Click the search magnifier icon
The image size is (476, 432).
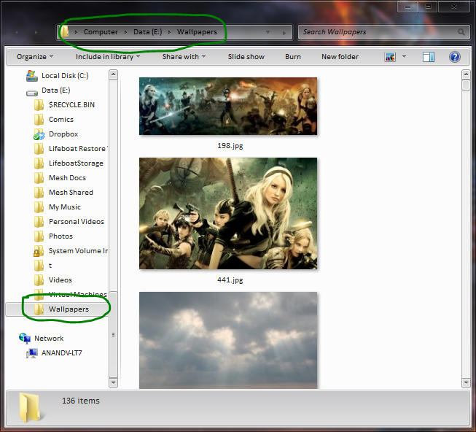coord(461,33)
